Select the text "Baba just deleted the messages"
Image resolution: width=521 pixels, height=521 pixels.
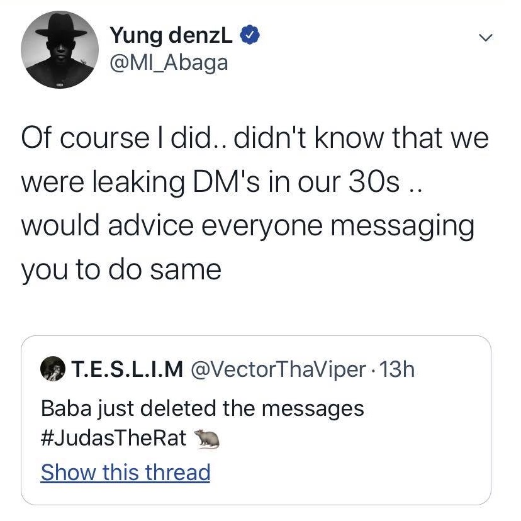coord(202,408)
